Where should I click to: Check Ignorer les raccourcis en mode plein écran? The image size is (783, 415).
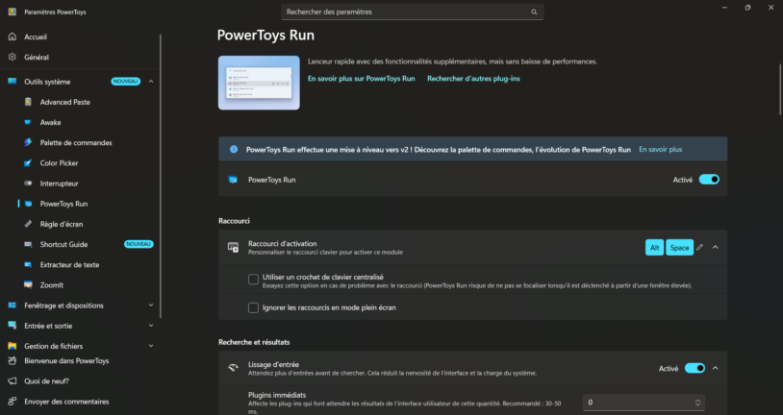[x=253, y=307]
